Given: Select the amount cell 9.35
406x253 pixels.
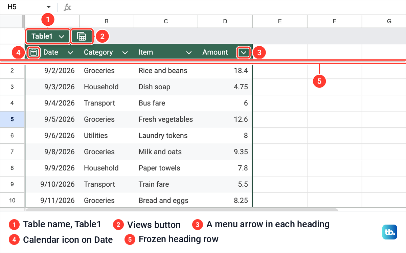Looking at the screenshot, I should pyautogui.click(x=225, y=152).
